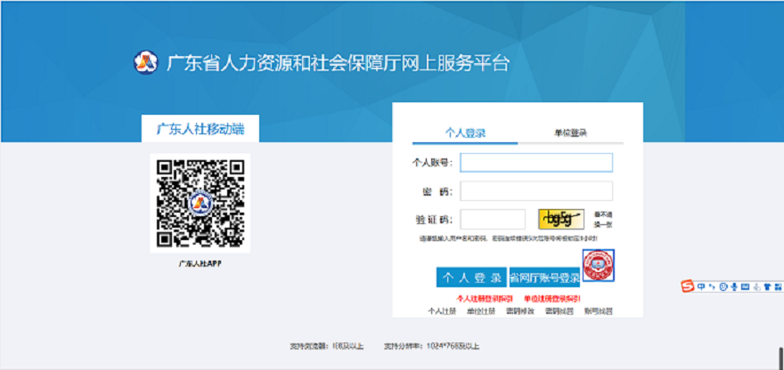Click the 广东人社APP QR code image
The height and width of the screenshot is (370, 784).
coord(200,203)
